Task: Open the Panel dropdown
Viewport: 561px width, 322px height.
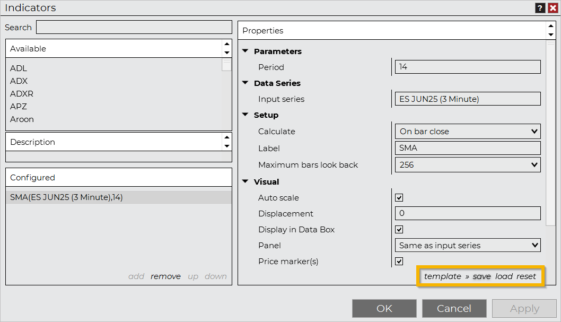Action: click(x=468, y=246)
